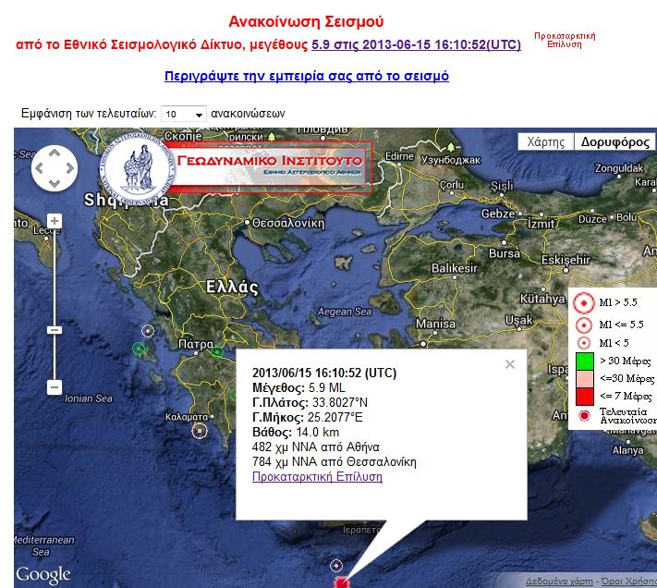Click Θεσσαλονίκη city label on map
Screen dimensions: 657x588
pos(288,223)
